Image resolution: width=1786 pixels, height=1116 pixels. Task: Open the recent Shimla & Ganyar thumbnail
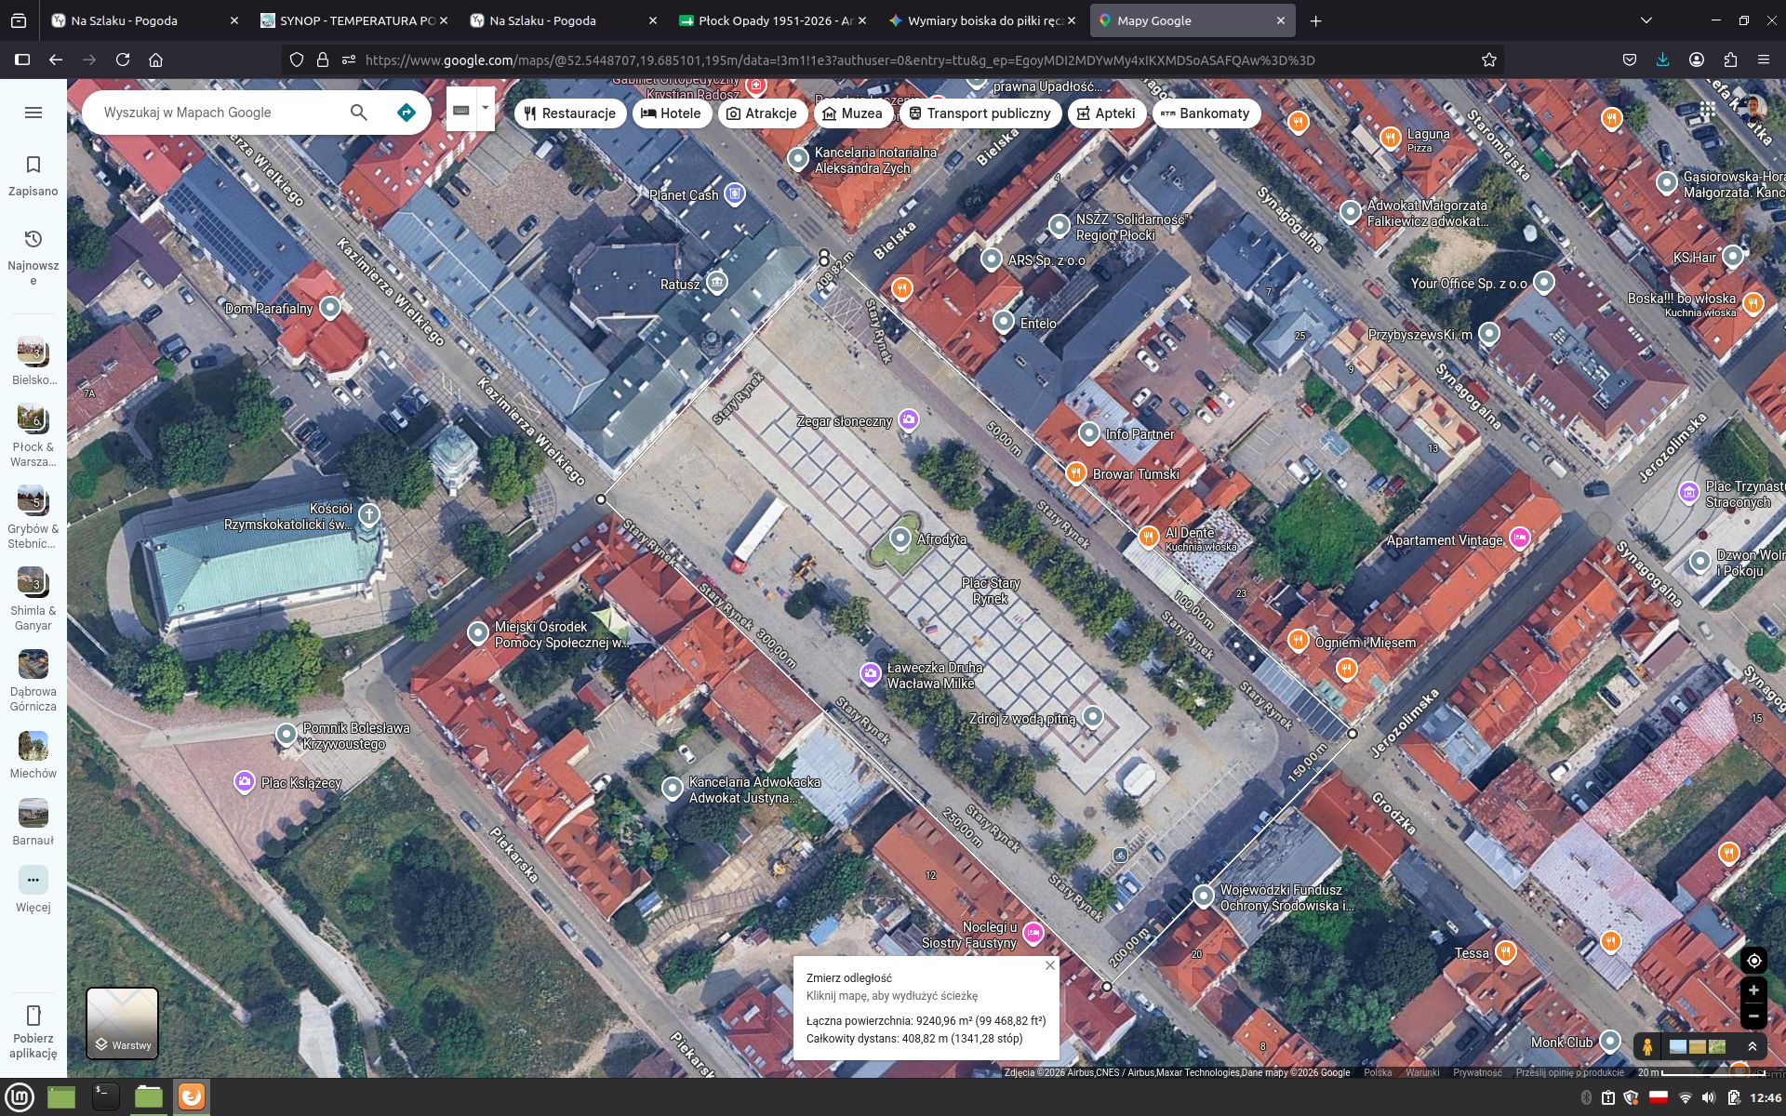[33, 582]
